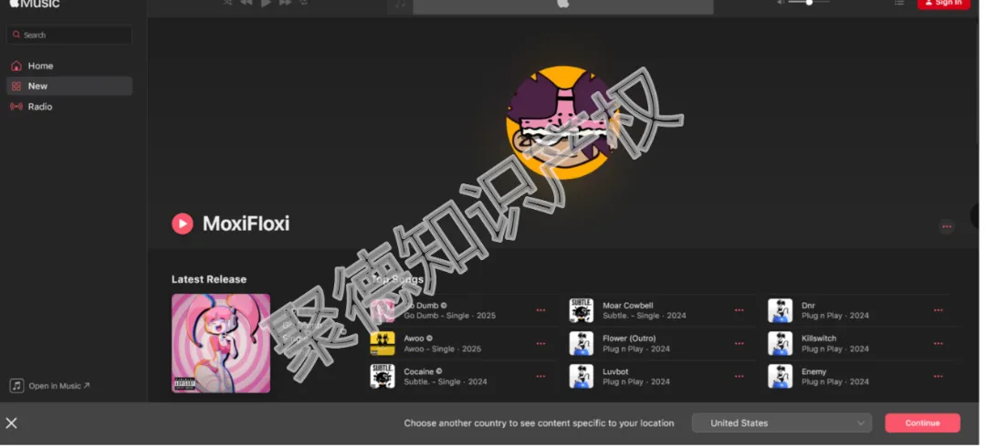Click the Moar Cowbell song title

627,306
